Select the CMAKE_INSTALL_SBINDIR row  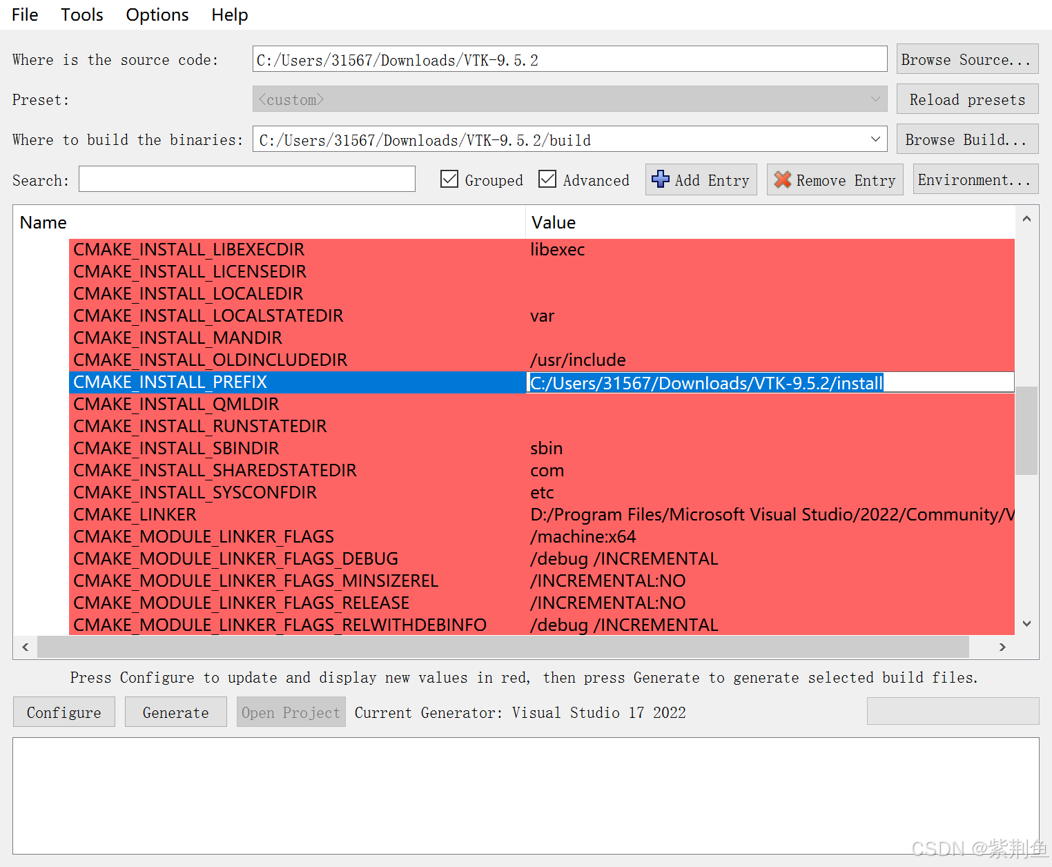[542, 448]
